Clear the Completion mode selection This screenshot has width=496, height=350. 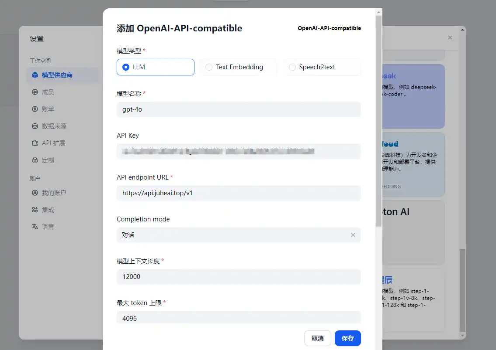tap(353, 235)
